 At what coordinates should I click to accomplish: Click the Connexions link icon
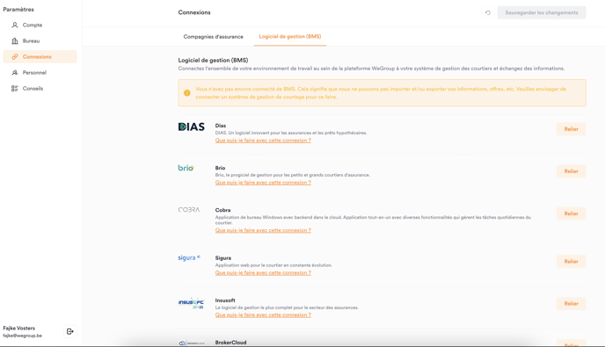point(15,57)
